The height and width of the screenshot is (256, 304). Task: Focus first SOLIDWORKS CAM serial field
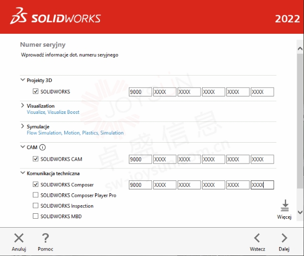click(x=140, y=159)
